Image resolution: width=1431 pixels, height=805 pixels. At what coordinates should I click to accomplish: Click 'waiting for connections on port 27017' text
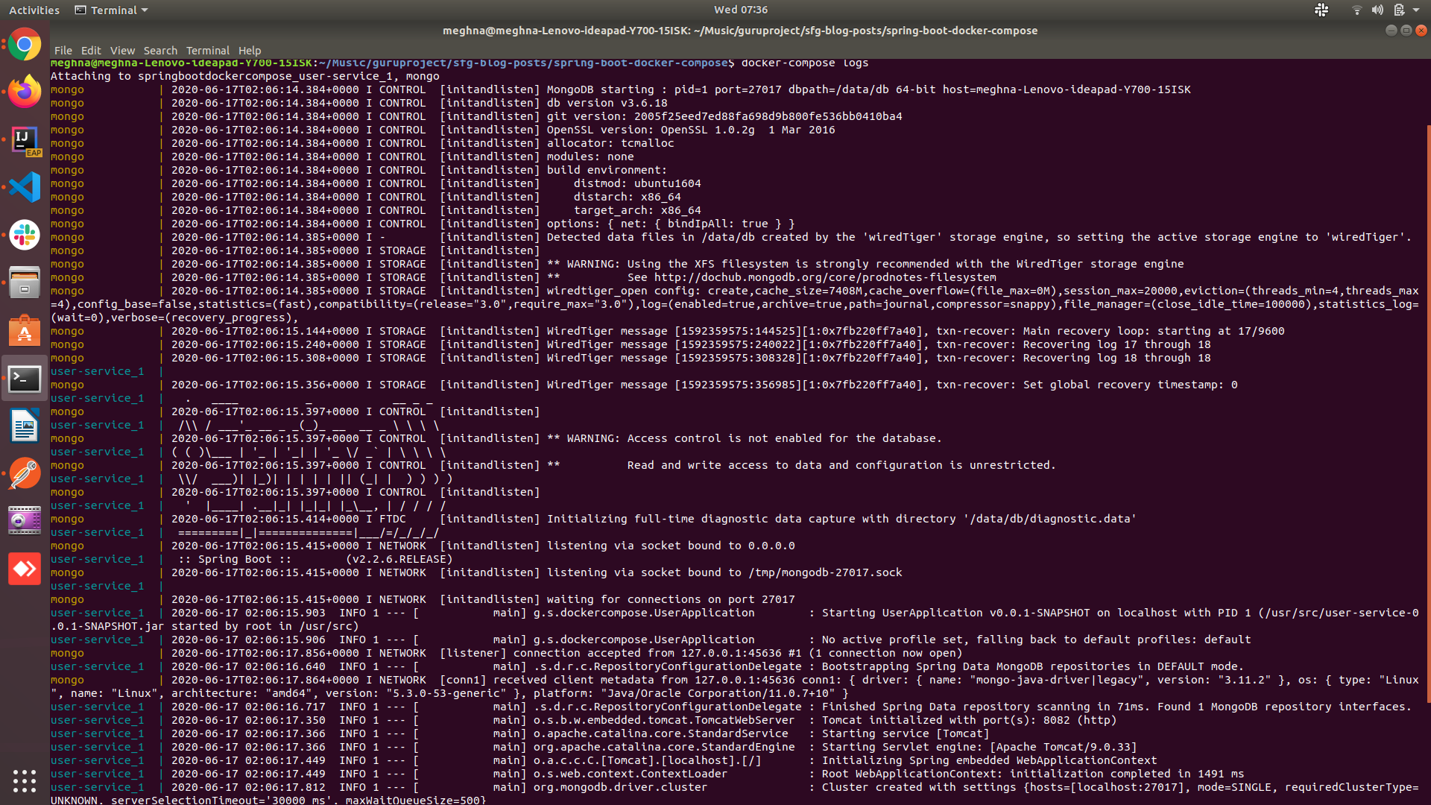(x=671, y=599)
